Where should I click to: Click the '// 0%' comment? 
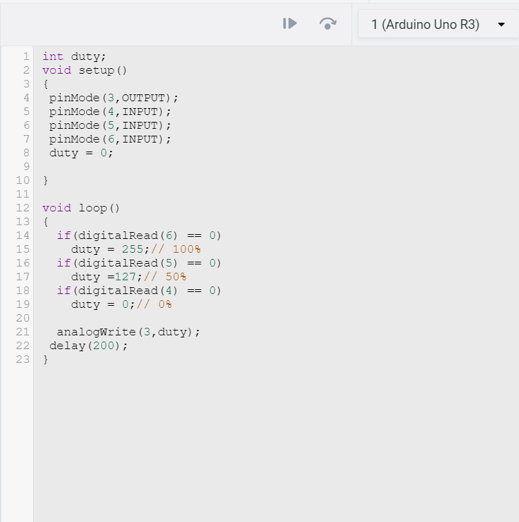[154, 304]
